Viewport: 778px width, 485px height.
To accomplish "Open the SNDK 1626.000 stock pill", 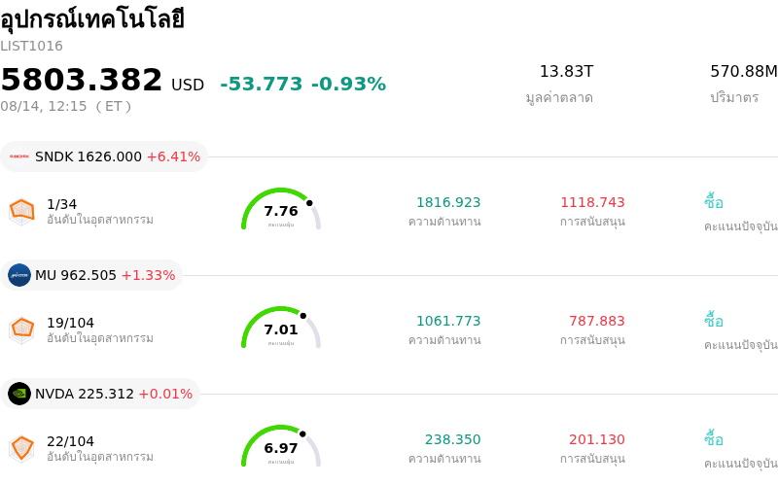I will click(x=104, y=156).
